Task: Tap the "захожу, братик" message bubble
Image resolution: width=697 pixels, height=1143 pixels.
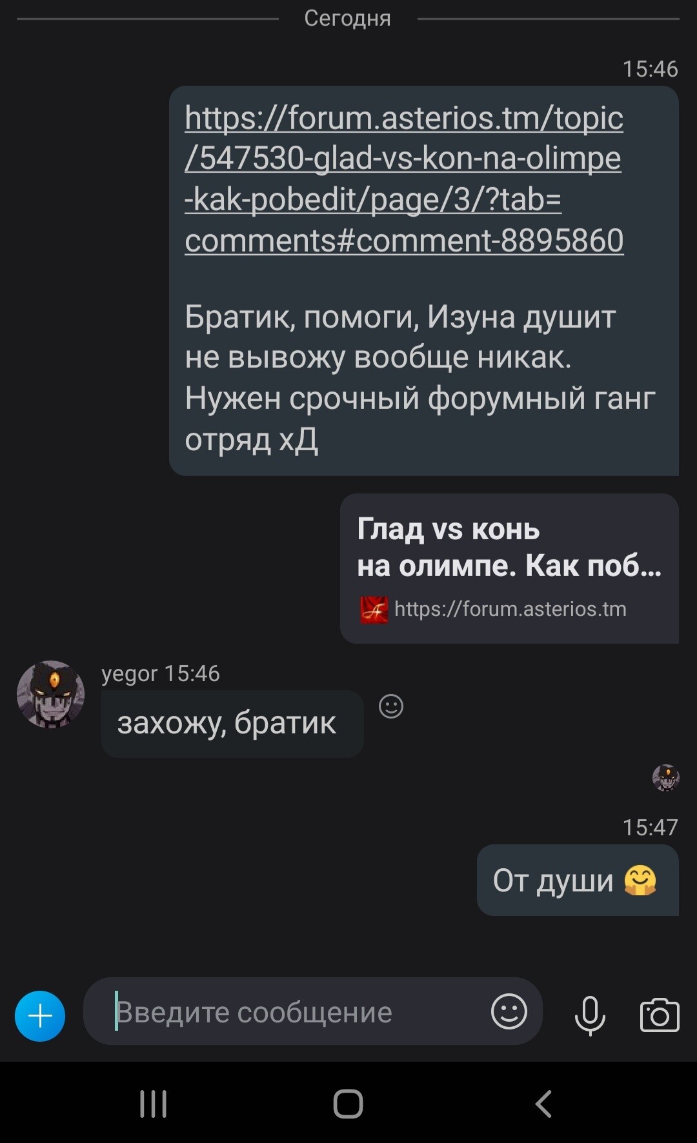Action: click(x=232, y=723)
